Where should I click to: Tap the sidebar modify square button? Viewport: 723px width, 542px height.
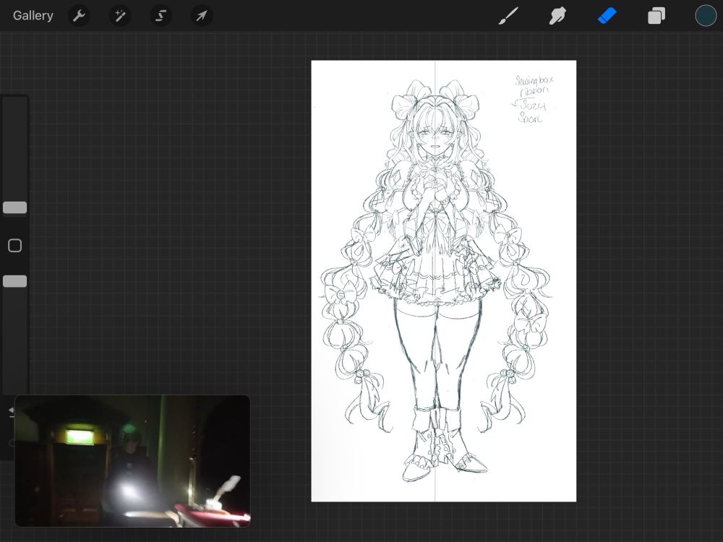[x=14, y=246]
